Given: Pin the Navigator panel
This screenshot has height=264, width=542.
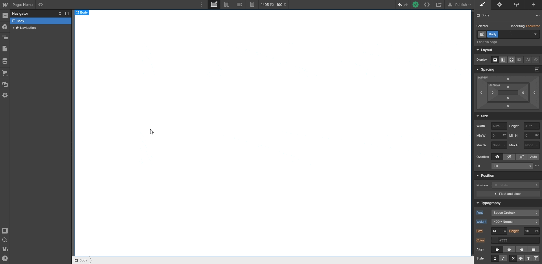Looking at the screenshot, I should (x=67, y=13).
